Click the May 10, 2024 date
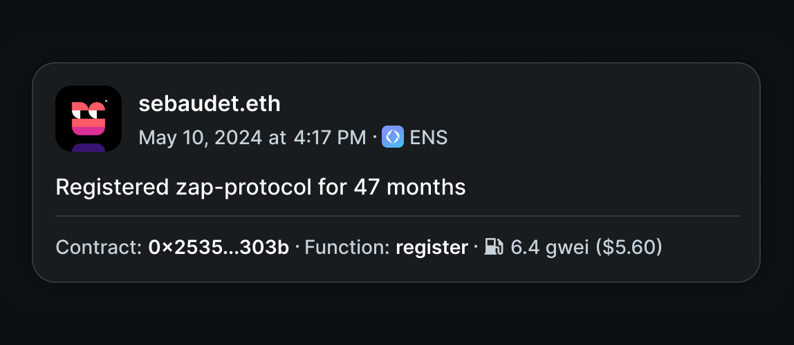The image size is (794, 345). point(201,137)
